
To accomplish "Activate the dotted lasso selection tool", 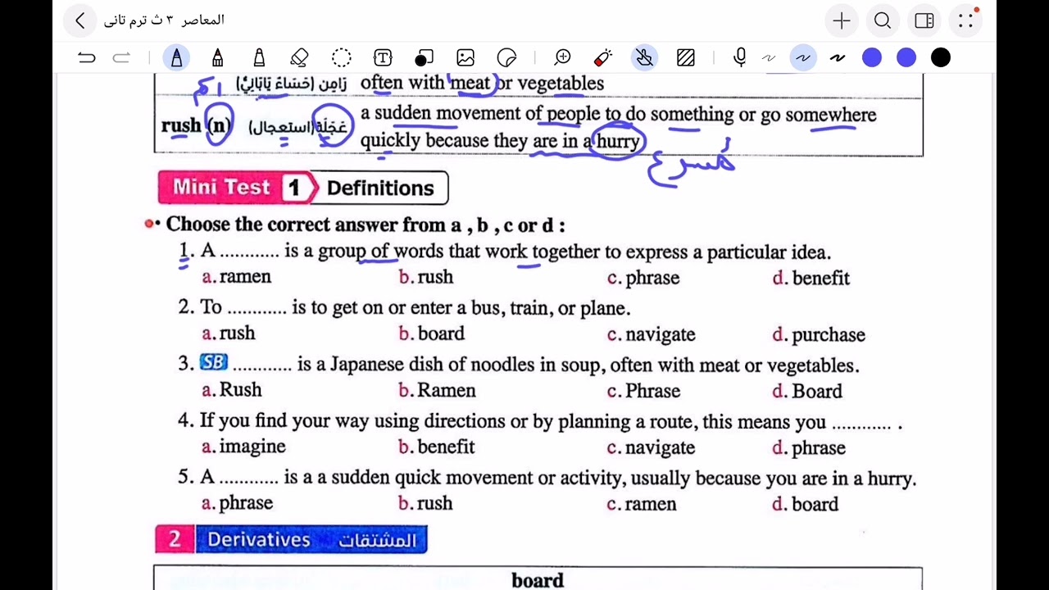I will pos(342,57).
